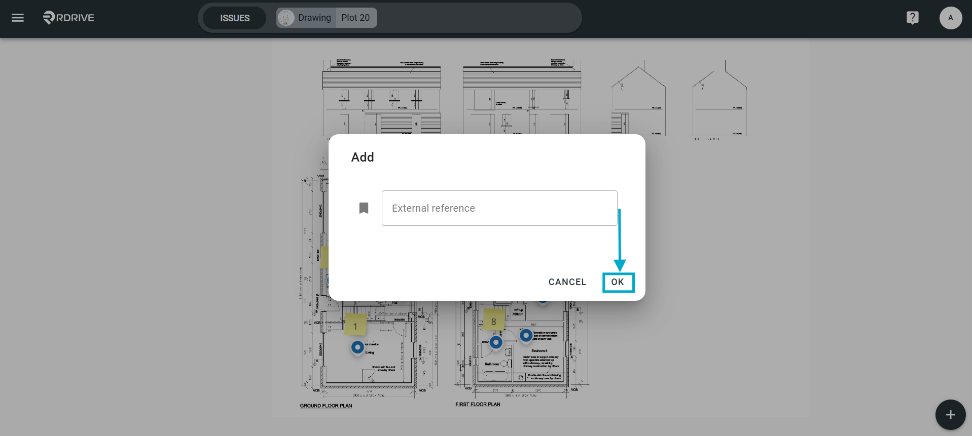Screen dimensions: 972x436
Task: Open the hamburger navigation menu
Action: click(18, 18)
